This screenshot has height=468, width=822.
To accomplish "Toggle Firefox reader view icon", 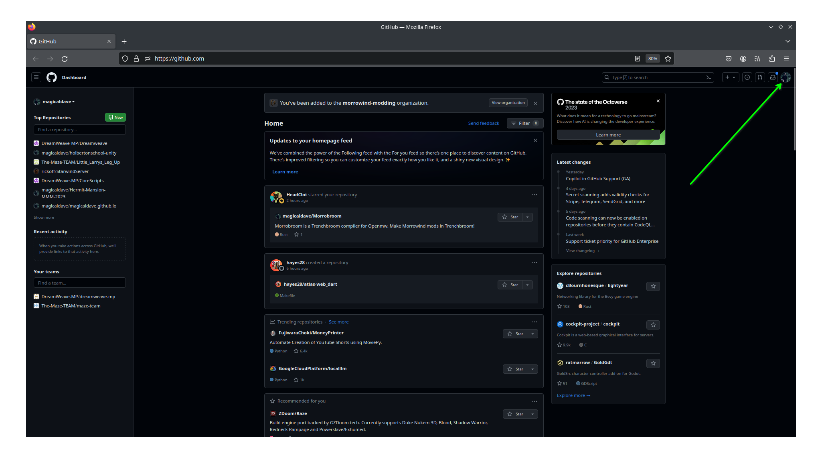I will click(x=638, y=59).
